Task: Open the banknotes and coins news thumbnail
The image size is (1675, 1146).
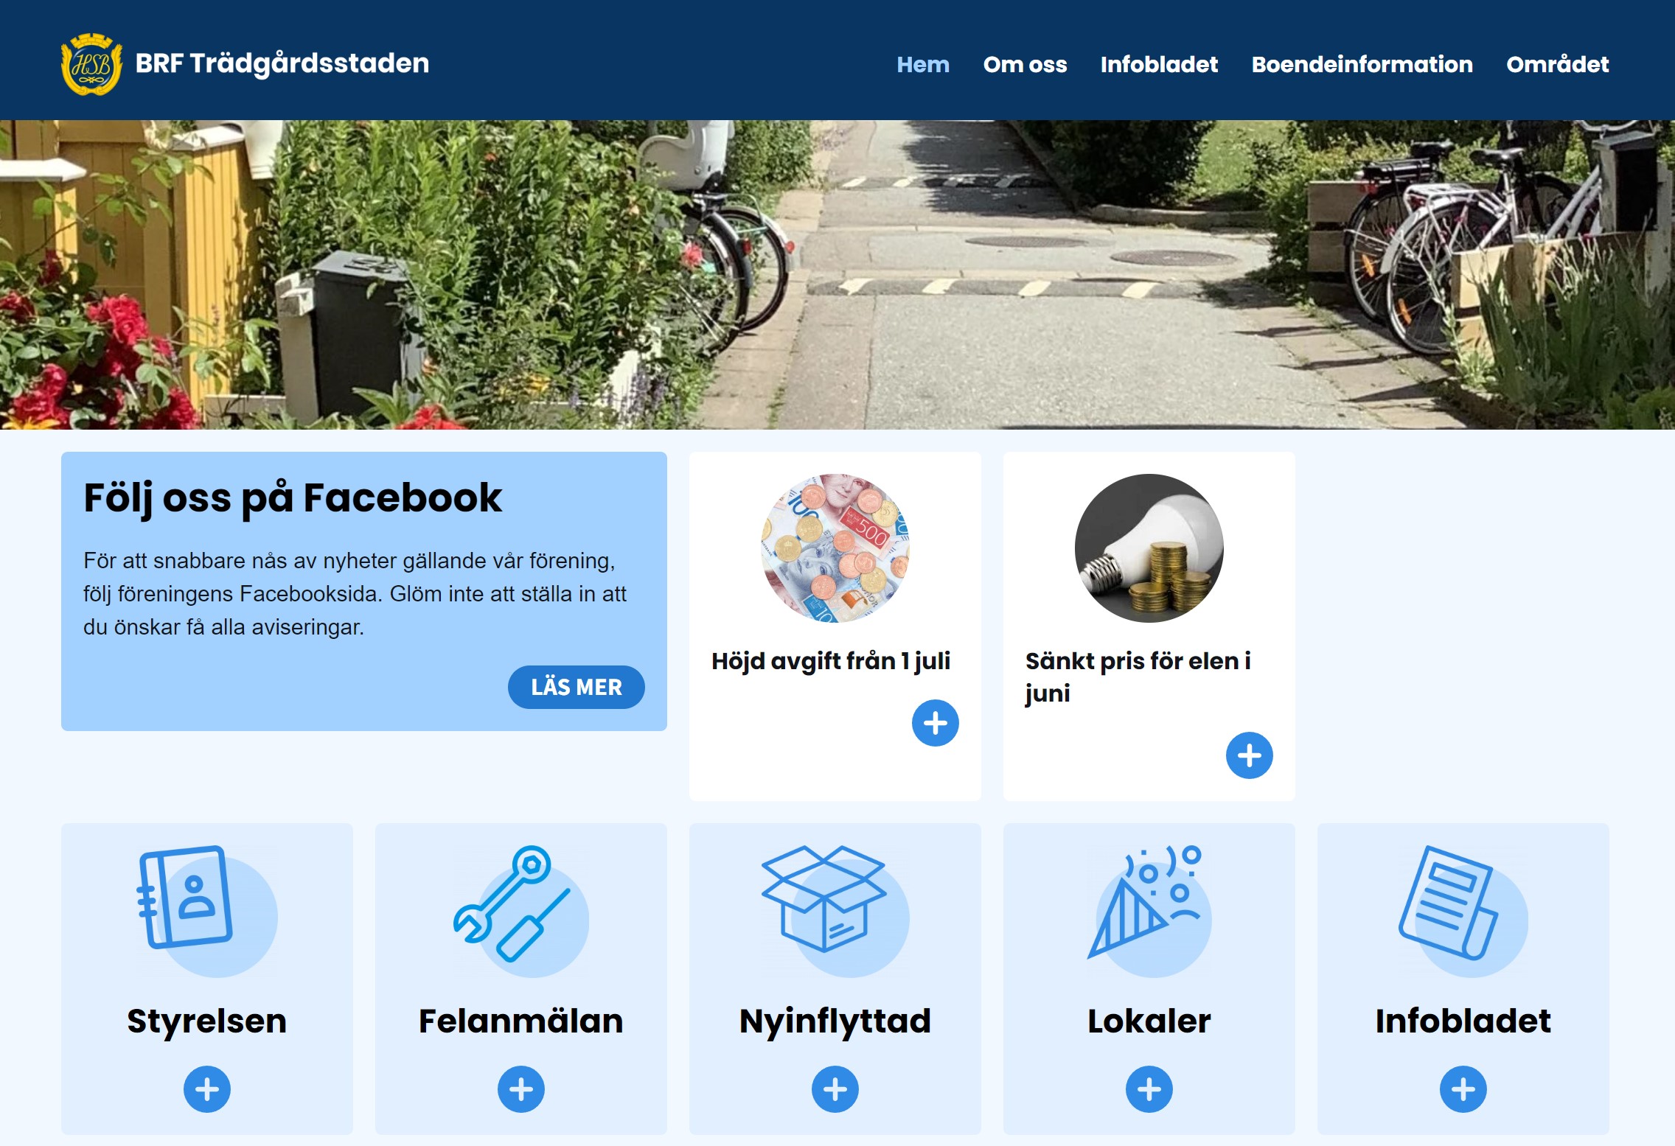Action: click(835, 548)
